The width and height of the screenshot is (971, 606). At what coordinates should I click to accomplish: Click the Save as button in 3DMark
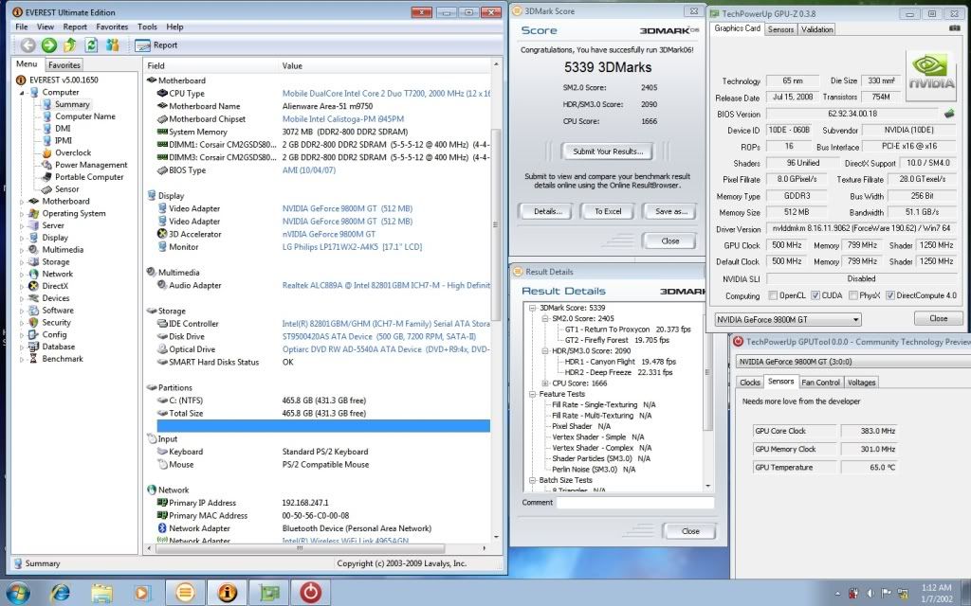(x=671, y=211)
